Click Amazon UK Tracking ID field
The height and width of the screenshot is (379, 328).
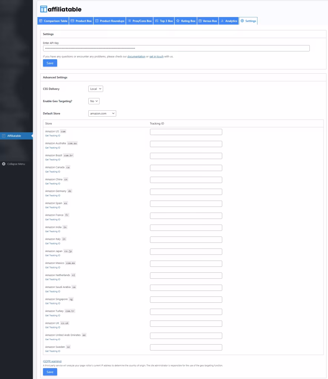[x=186, y=323]
